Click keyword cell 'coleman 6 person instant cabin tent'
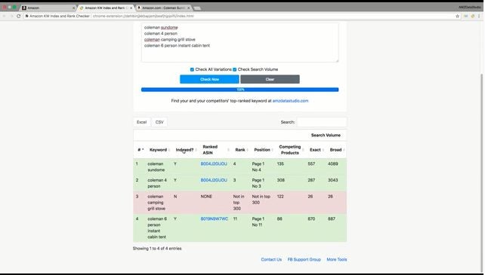 point(157,228)
